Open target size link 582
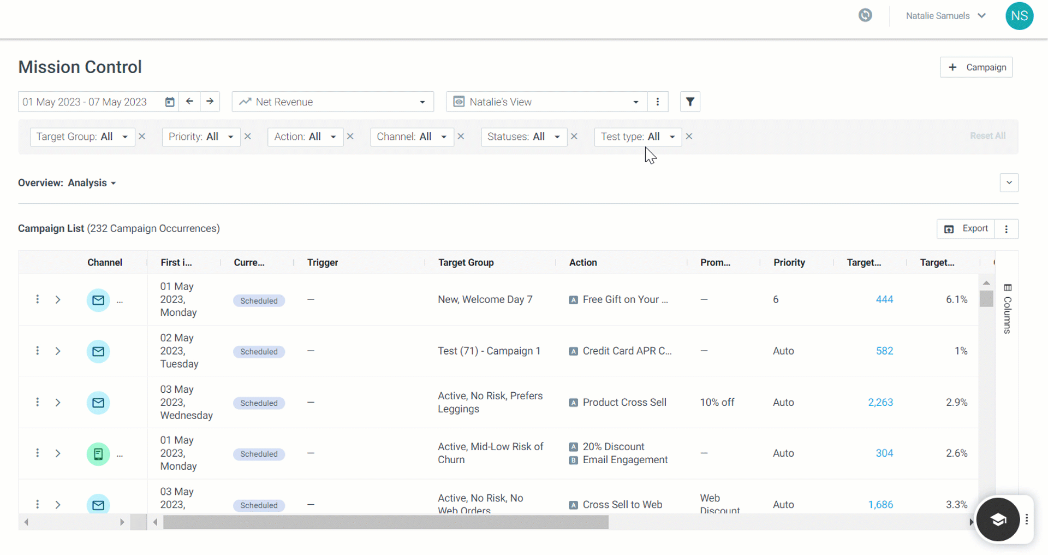 [x=884, y=351]
